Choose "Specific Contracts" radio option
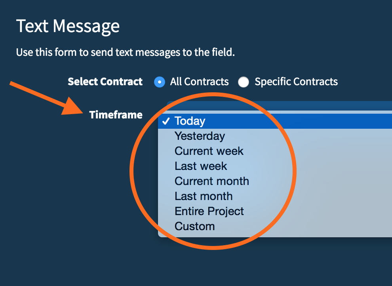Screen dimensions: 392x286 244,82
